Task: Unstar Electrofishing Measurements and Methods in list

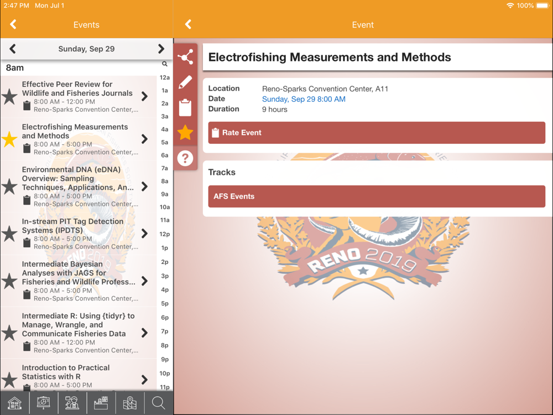Action: [9, 139]
